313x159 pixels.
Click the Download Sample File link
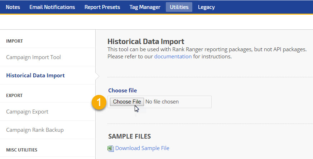(142, 148)
